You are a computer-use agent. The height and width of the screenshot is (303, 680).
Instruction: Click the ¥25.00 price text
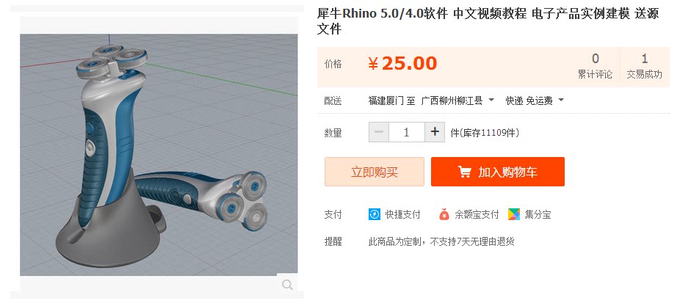(402, 64)
